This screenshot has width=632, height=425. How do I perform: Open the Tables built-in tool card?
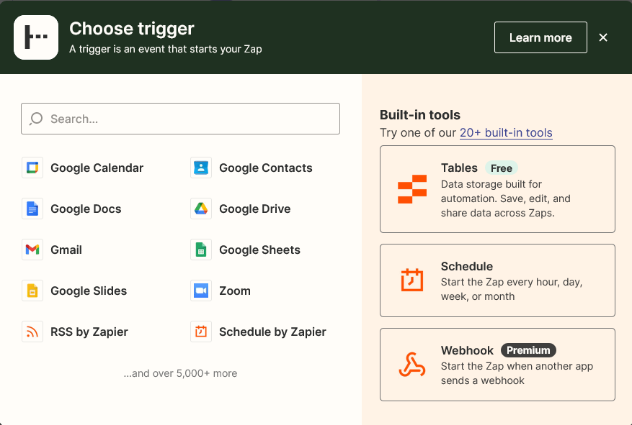497,189
